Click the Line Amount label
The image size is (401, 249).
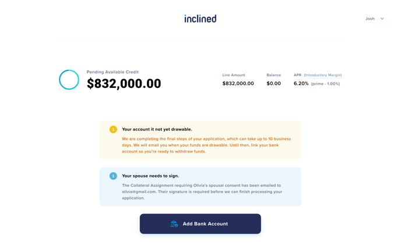tap(234, 75)
